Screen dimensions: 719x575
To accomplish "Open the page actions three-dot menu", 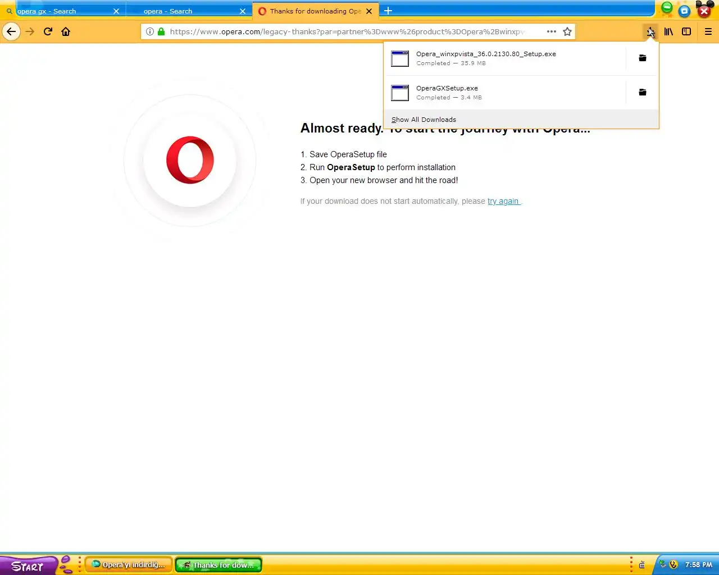I will pyautogui.click(x=552, y=31).
